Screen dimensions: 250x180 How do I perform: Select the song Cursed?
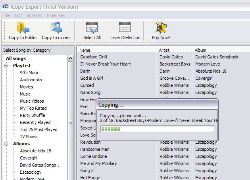tap(87, 85)
